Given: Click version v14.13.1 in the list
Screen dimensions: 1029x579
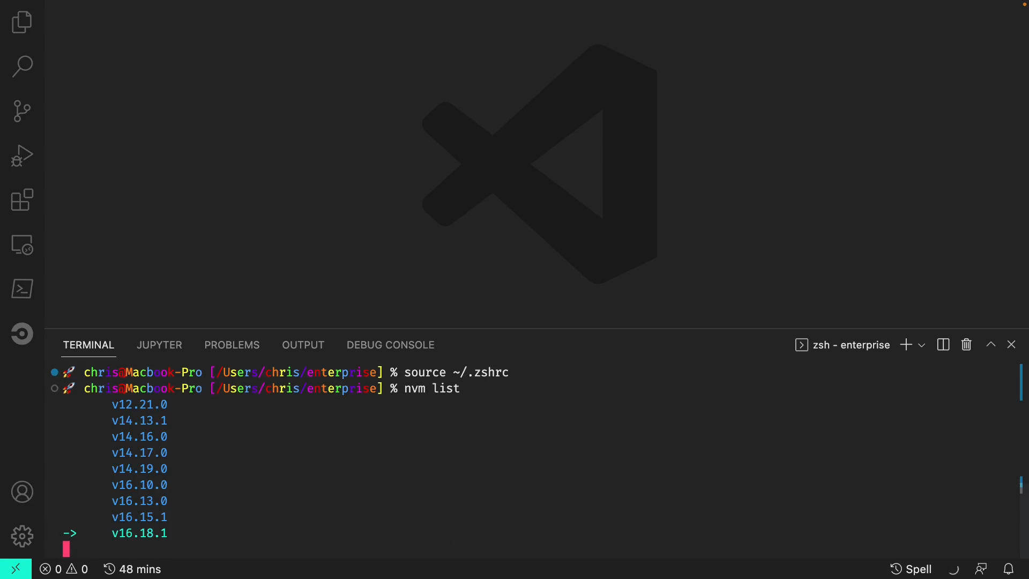Looking at the screenshot, I should (x=139, y=420).
